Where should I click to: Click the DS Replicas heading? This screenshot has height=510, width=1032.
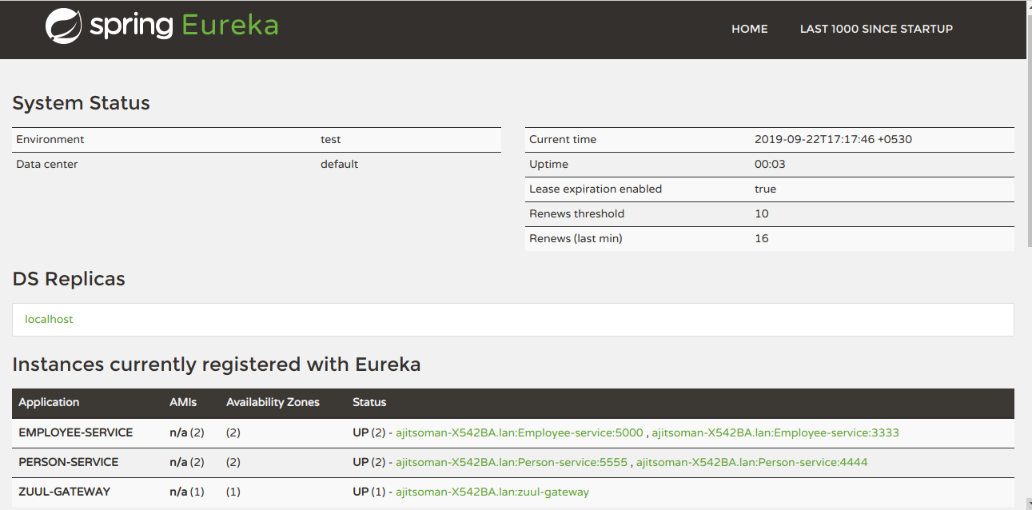69,279
